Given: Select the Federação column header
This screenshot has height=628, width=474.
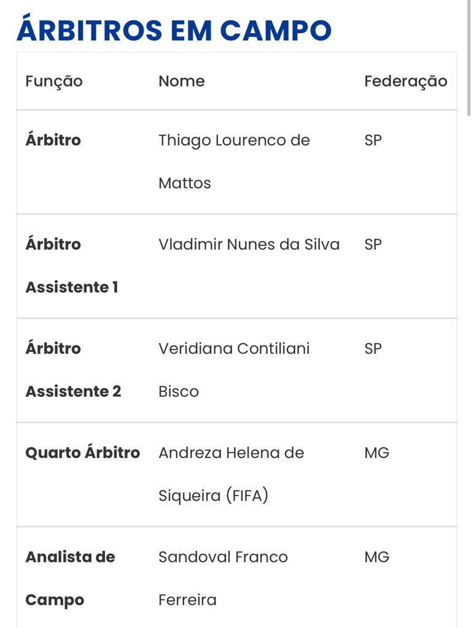Looking at the screenshot, I should pyautogui.click(x=406, y=82).
